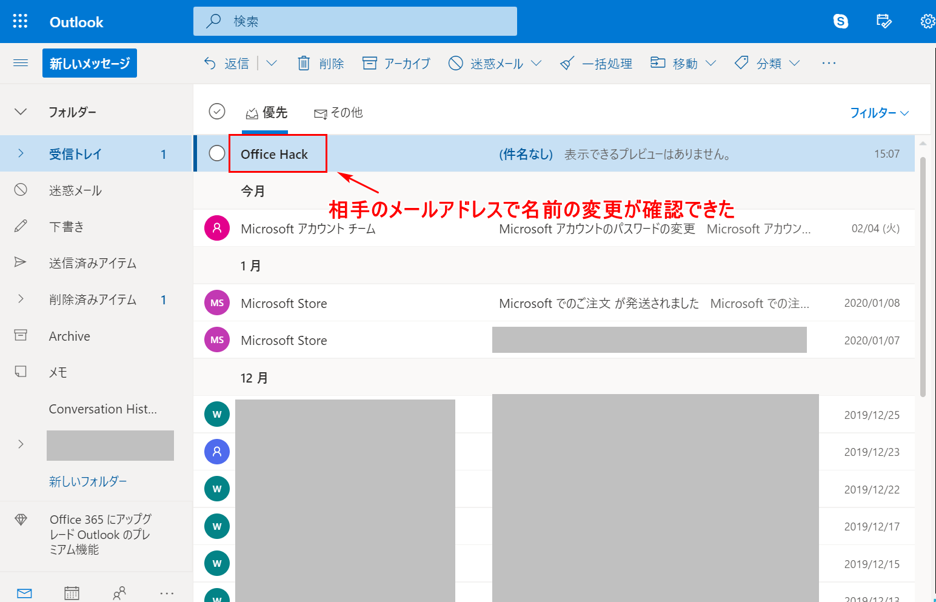Open the フィルター dropdown
The height and width of the screenshot is (602, 936).
point(879,113)
